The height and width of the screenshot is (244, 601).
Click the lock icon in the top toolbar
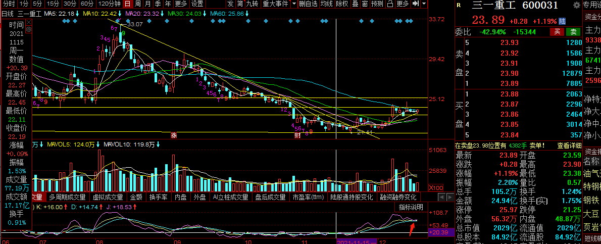(390, 4)
